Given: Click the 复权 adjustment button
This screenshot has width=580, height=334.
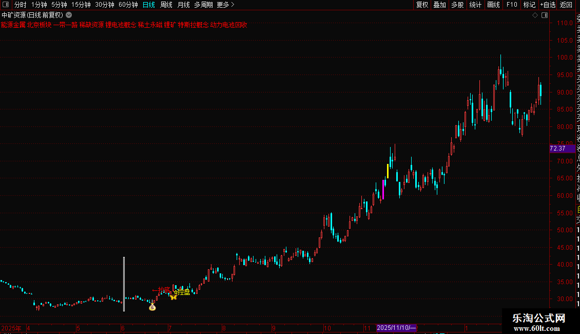Looking at the screenshot, I should pos(422,5).
